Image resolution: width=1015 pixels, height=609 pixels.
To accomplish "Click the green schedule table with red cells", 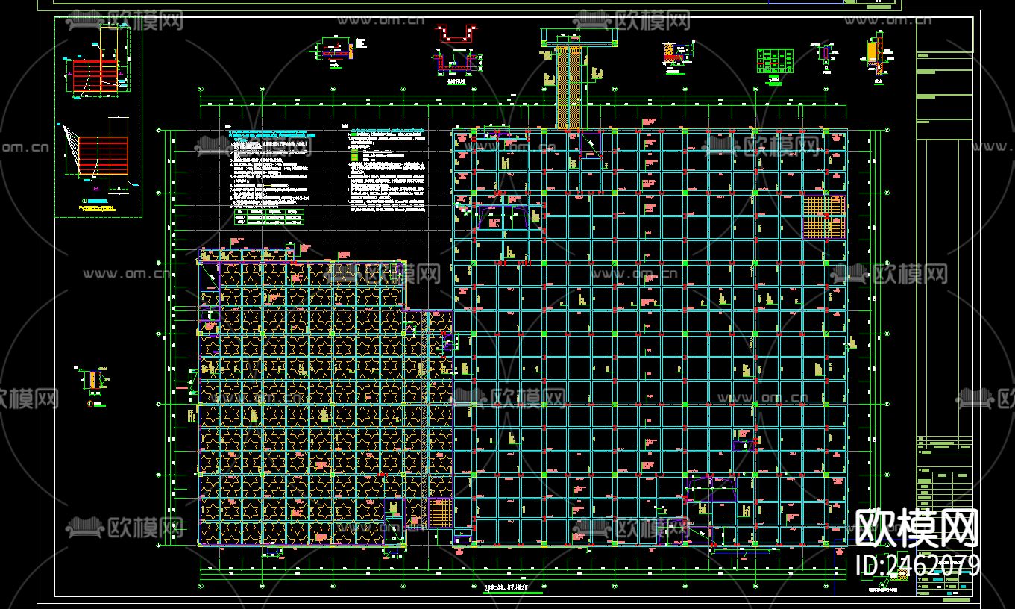I will [774, 60].
